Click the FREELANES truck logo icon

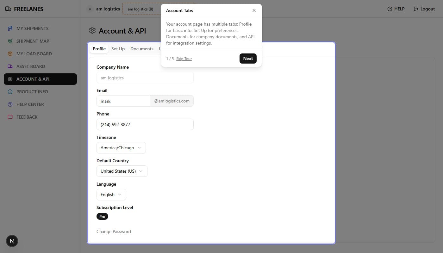(8, 9)
